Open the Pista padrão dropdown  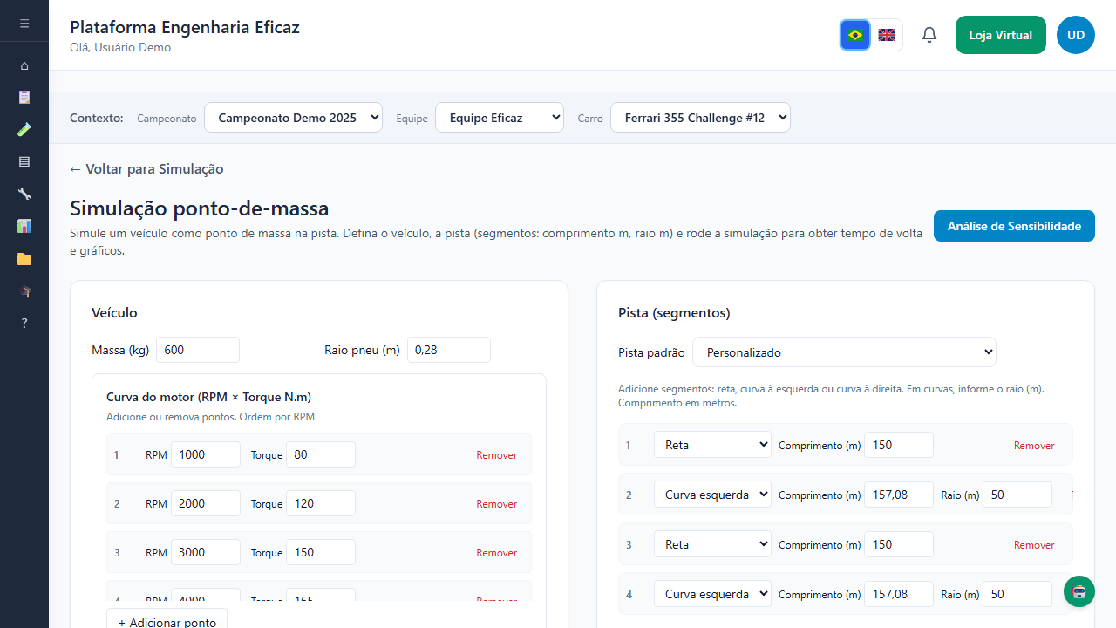(844, 352)
